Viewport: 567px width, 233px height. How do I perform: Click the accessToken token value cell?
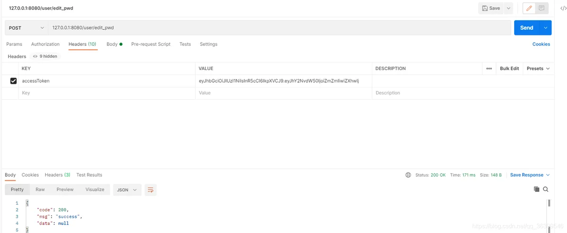[x=283, y=81]
